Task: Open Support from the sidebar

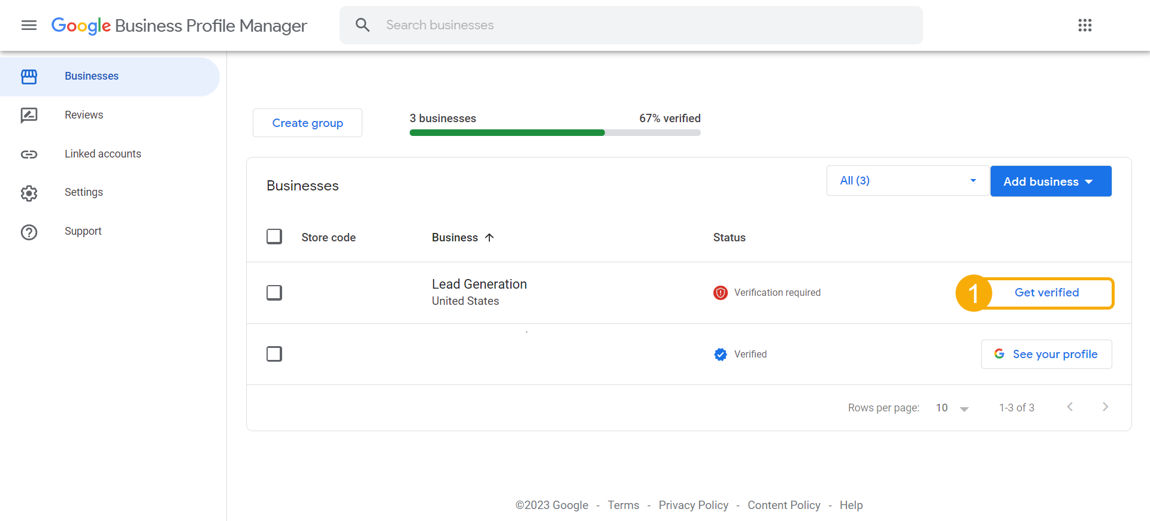Action: pyautogui.click(x=83, y=231)
